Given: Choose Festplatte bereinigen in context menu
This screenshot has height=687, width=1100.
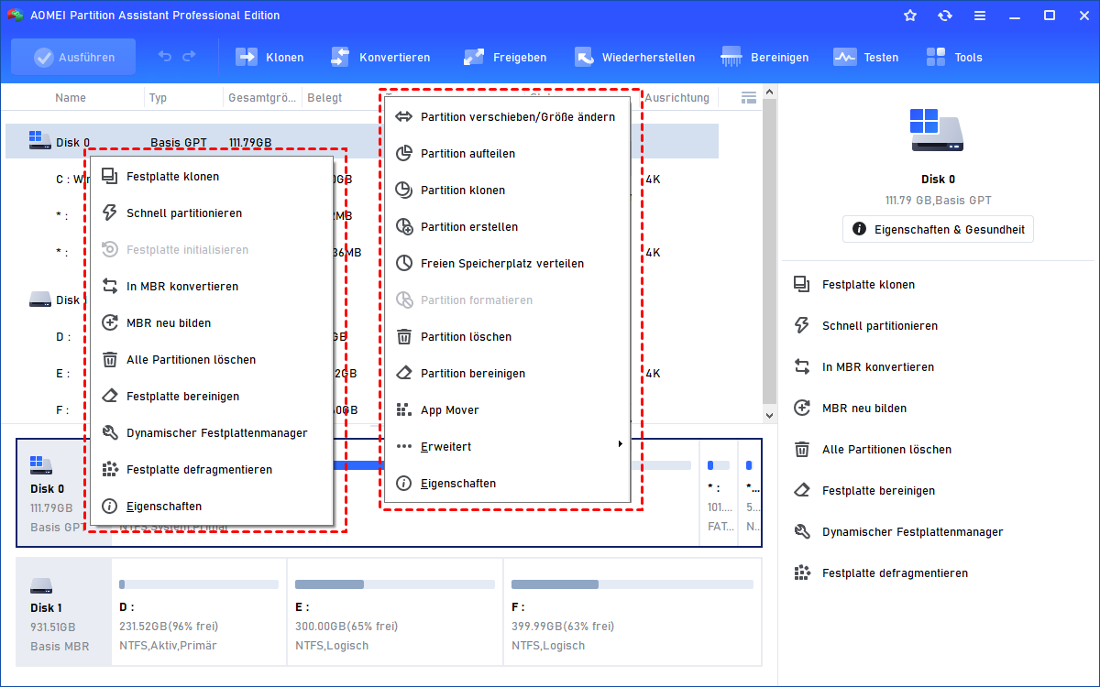Looking at the screenshot, I should pyautogui.click(x=211, y=396).
